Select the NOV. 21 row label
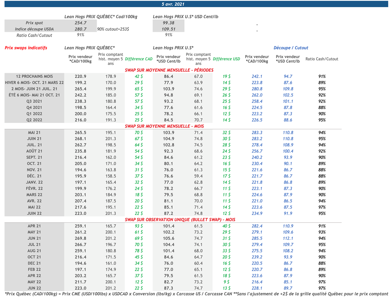Image resolution: width=391 pixels, height=297 pixels. (34, 170)
